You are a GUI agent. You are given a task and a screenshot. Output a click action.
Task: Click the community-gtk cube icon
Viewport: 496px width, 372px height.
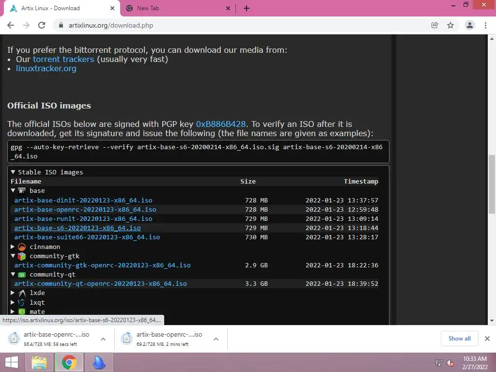[x=22, y=256]
